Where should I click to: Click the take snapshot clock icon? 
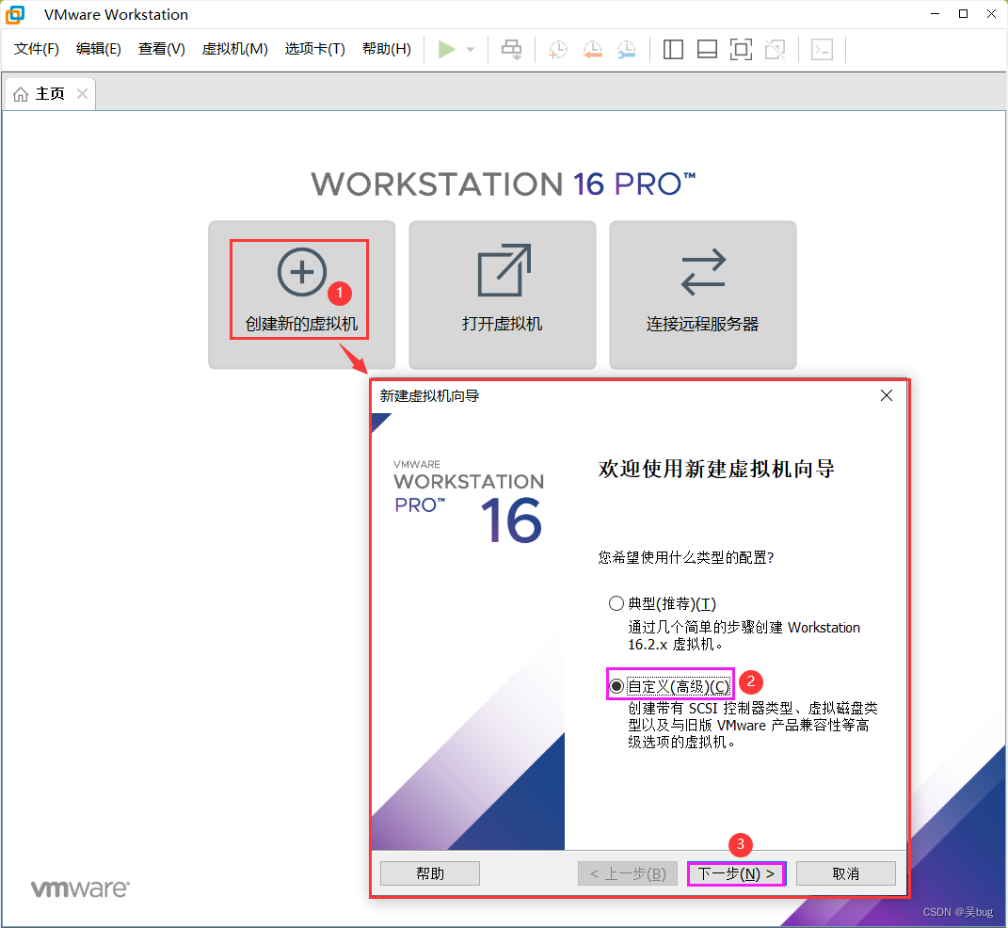coord(557,50)
